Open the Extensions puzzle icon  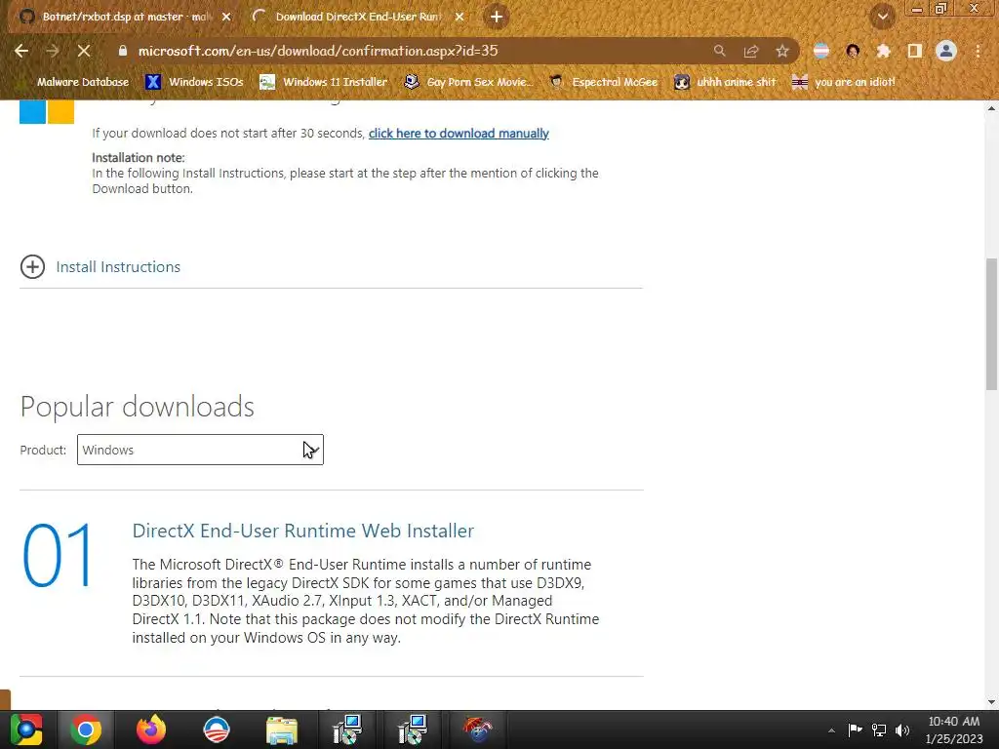point(884,51)
